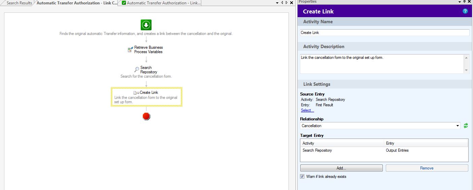Image resolution: width=473 pixels, height=190 pixels.
Task: Click the workflow description text under start icon
Action: [146, 34]
